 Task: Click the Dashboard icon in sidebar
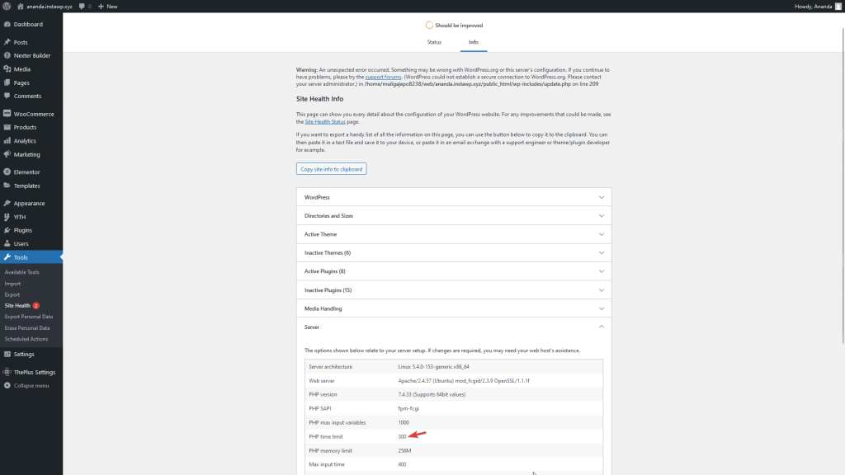7,24
